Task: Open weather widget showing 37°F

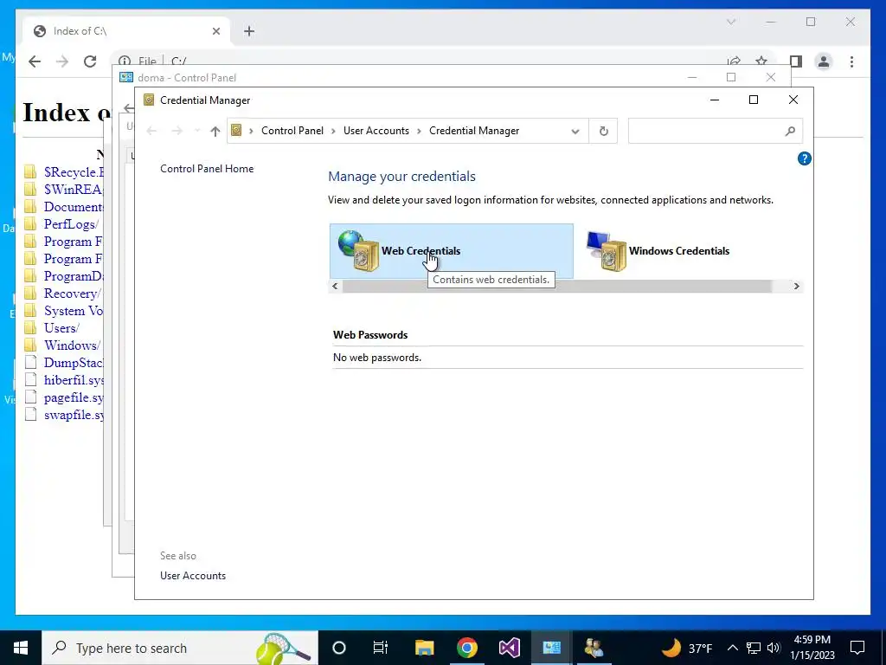Action: point(686,648)
